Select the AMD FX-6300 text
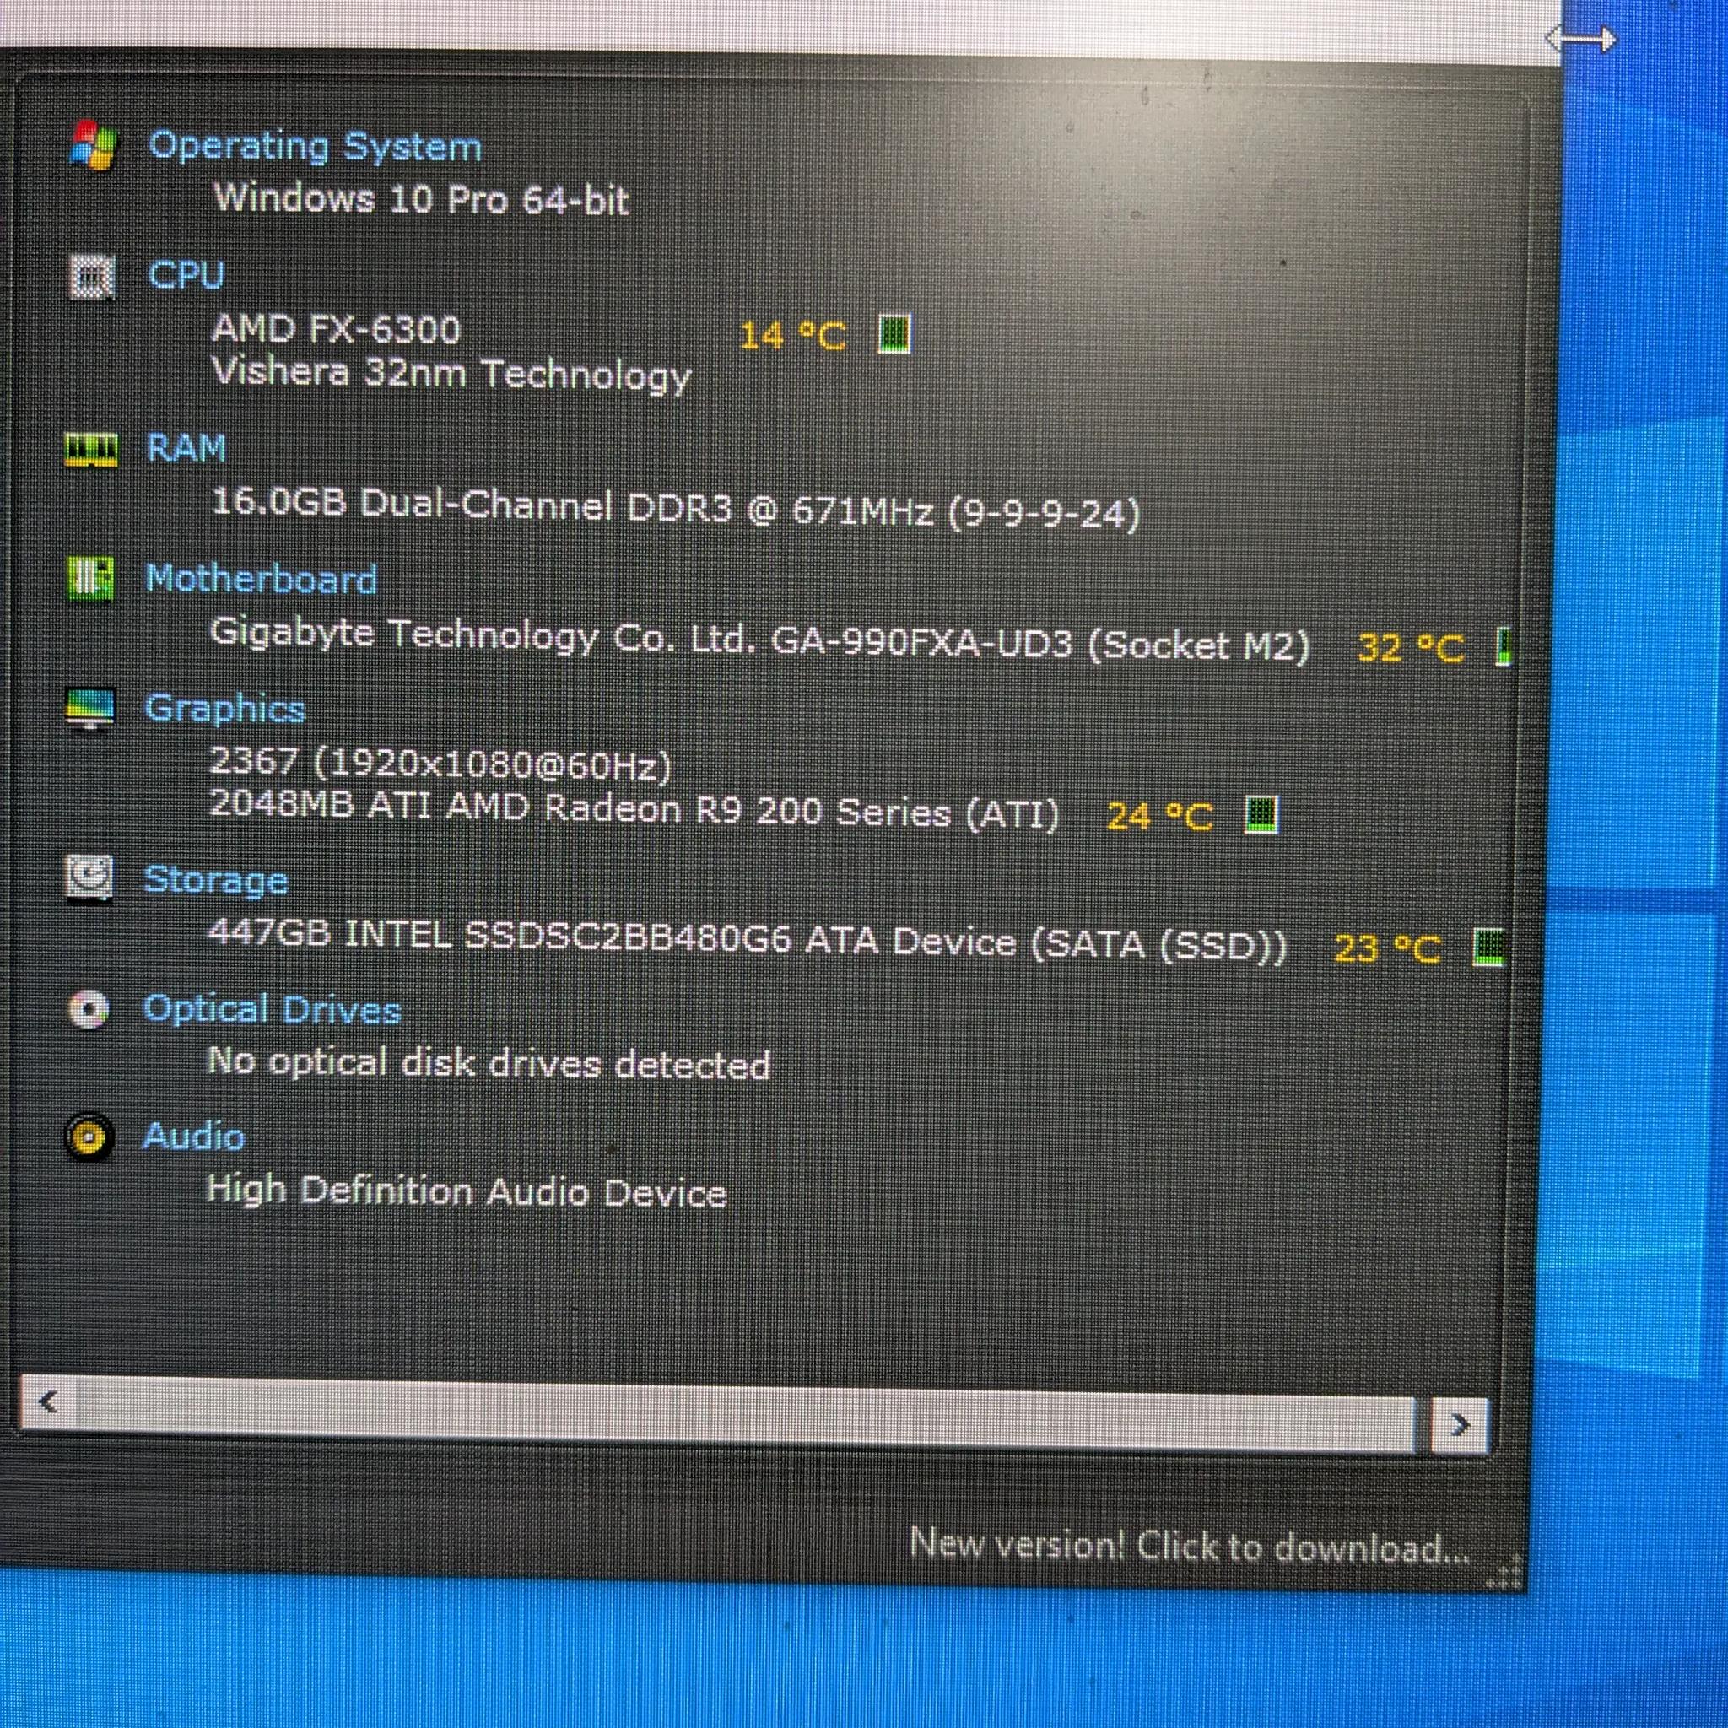This screenshot has height=1728, width=1728. [337, 329]
